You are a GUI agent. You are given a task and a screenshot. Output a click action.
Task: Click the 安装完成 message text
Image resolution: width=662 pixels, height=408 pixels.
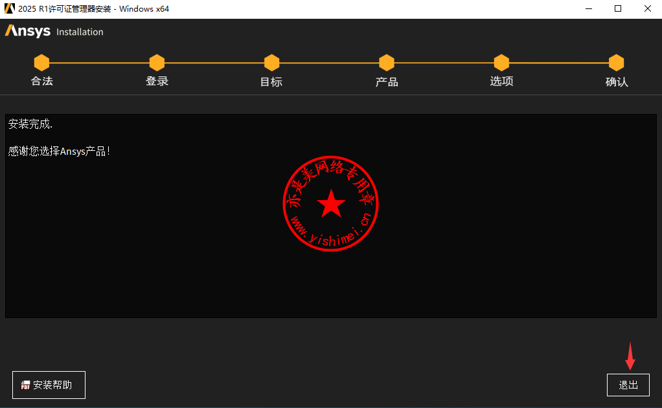30,124
